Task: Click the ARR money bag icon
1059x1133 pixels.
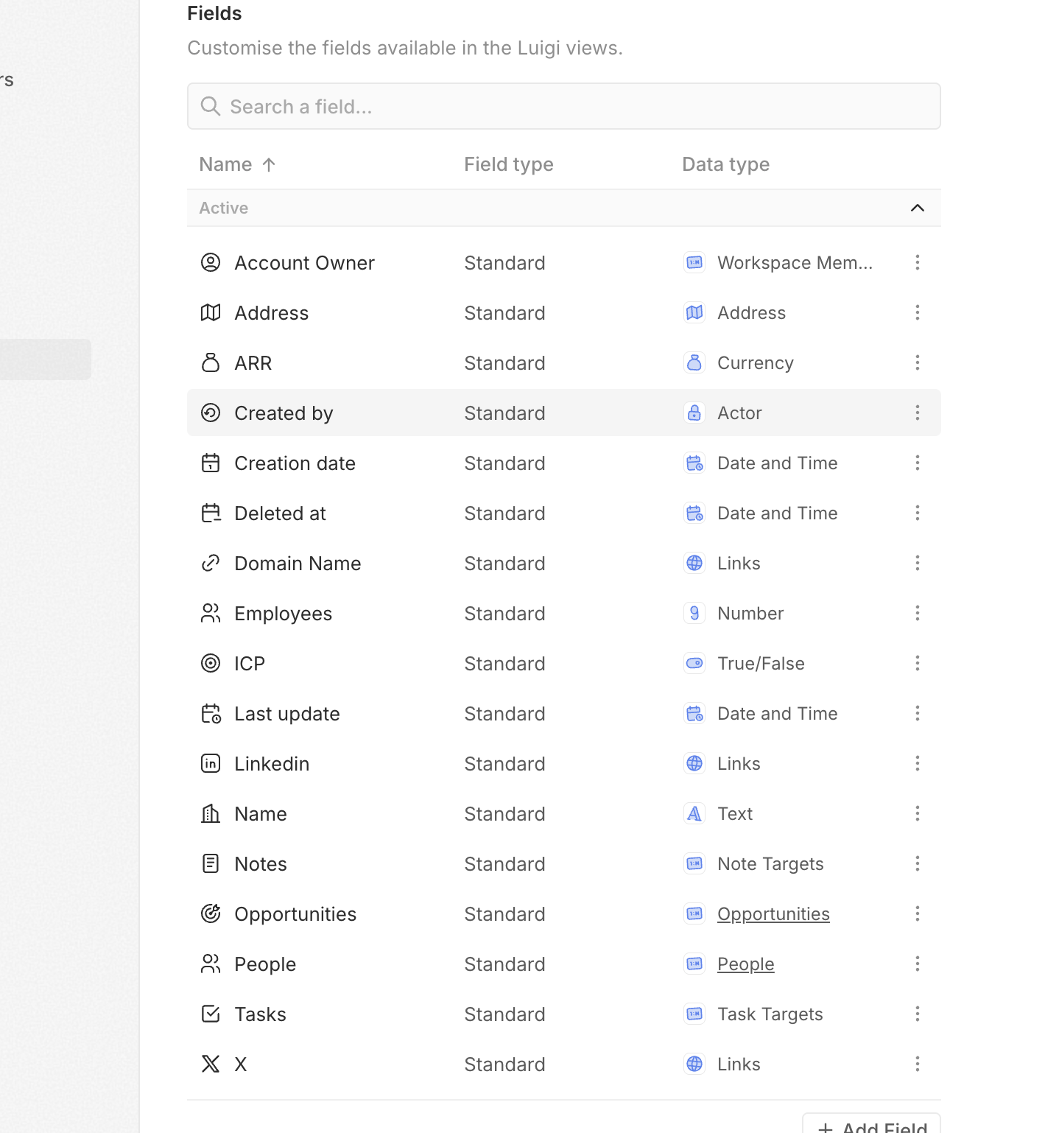Action: pos(211,362)
